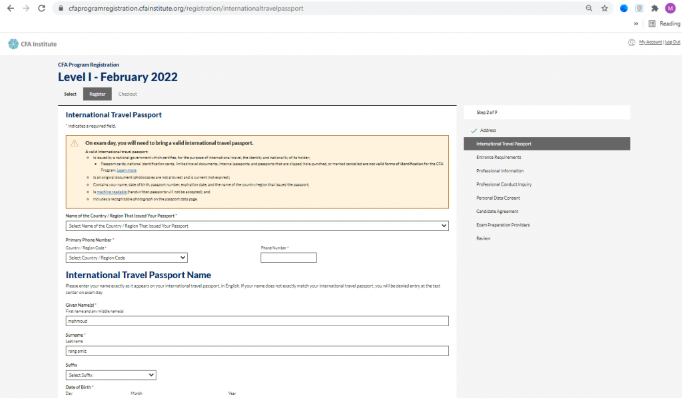Click the Level I - February 2022 title
This screenshot has width=682, height=398.
(118, 77)
